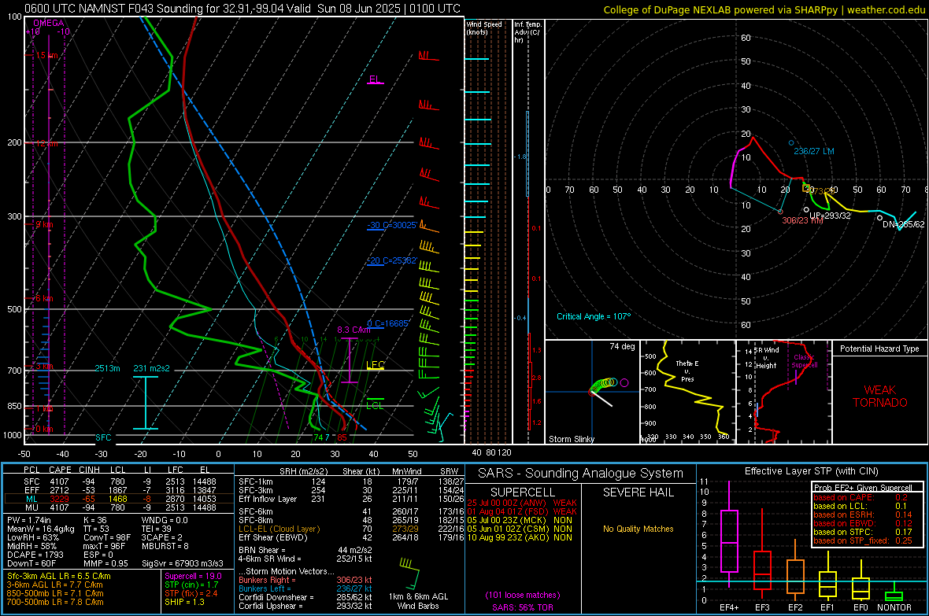This screenshot has width=929, height=616.
Task: Click the Corfidi Downshear vector entry
Action: point(305,598)
